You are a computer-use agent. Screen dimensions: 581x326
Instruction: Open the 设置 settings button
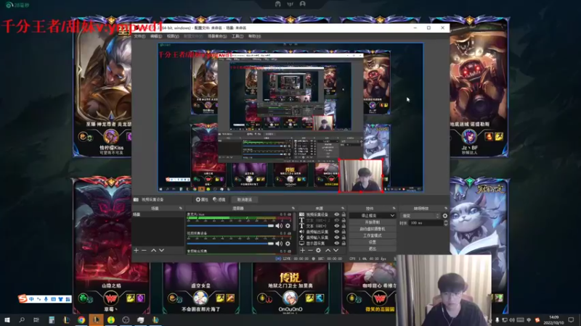pos(373,242)
